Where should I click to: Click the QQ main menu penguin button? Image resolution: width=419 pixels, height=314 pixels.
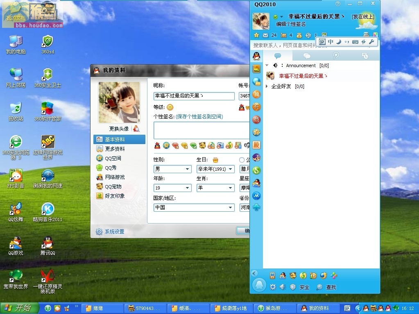[259, 285]
